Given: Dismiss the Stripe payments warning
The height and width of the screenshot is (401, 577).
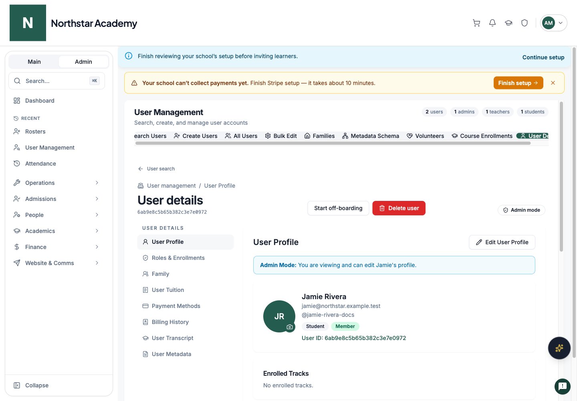Looking at the screenshot, I should pyautogui.click(x=553, y=83).
